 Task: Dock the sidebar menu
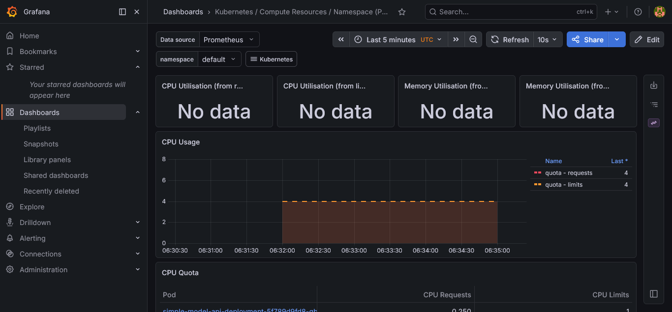pyautogui.click(x=122, y=12)
